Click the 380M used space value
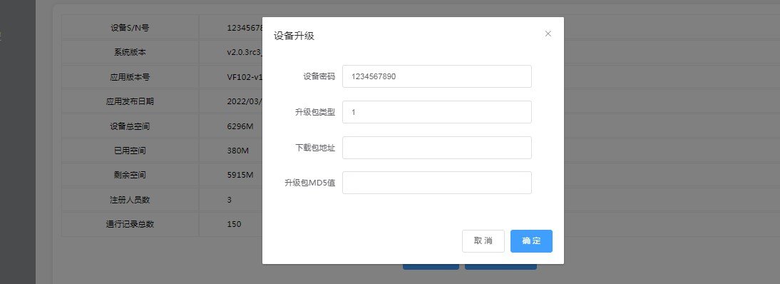Screen dimensions: 780x284 click(x=238, y=151)
